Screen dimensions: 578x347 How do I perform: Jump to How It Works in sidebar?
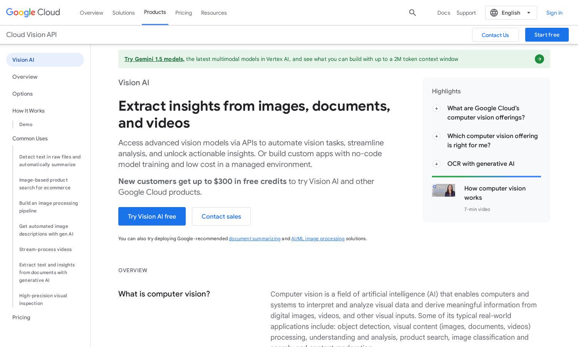coord(29,111)
